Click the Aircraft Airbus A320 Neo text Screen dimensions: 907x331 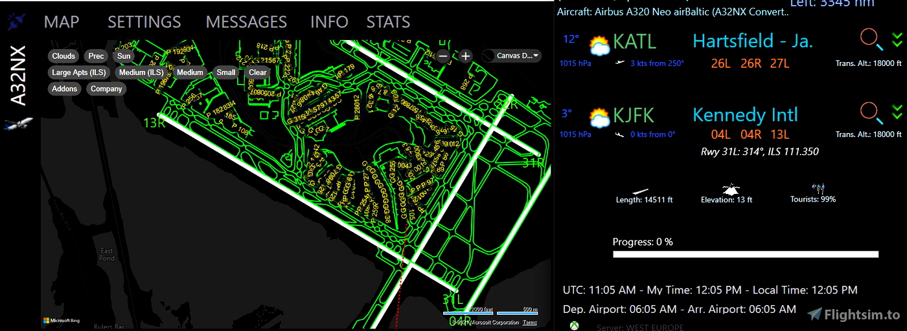pos(672,12)
